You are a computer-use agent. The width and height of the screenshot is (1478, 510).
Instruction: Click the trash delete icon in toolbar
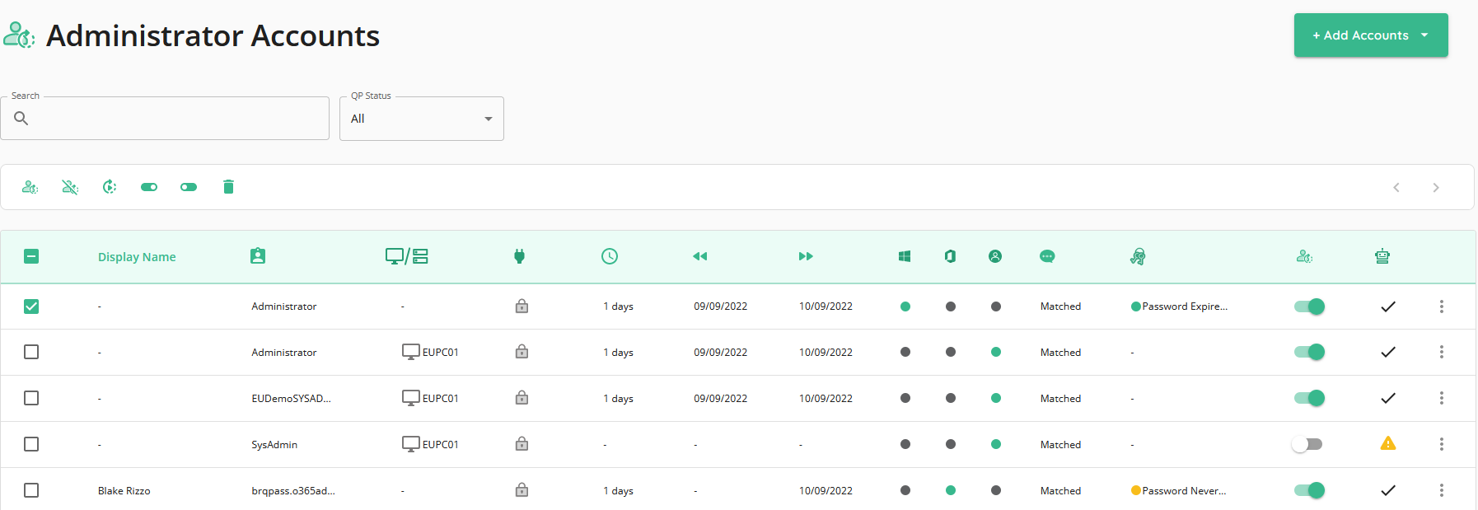click(x=228, y=187)
